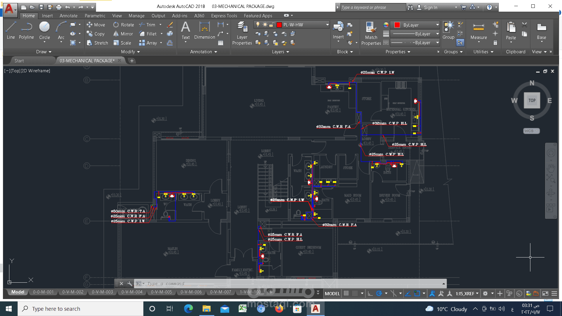Toggle drawing grid display in status bar
The image size is (562, 316).
click(346, 293)
